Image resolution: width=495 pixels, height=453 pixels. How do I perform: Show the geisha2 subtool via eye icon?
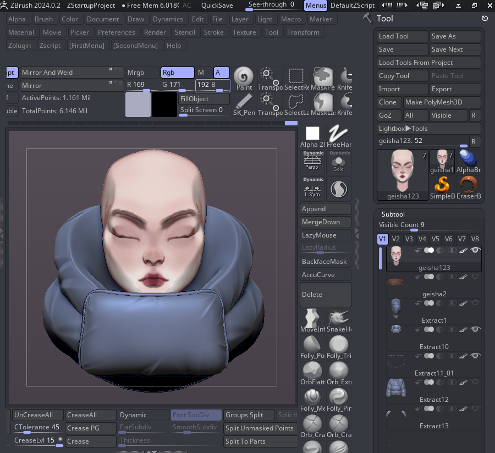coord(476,277)
